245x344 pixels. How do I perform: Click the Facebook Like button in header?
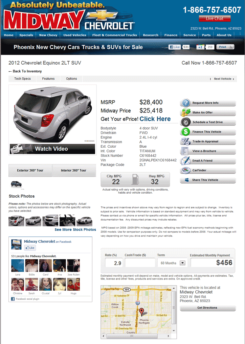175,47
